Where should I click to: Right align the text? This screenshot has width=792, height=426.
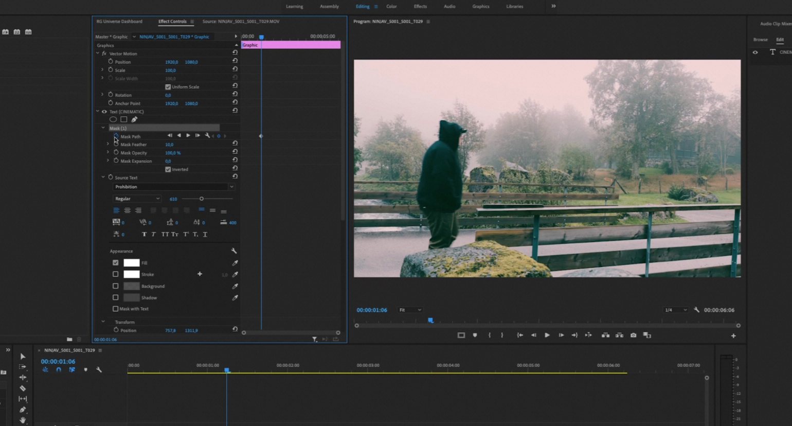[138, 210]
